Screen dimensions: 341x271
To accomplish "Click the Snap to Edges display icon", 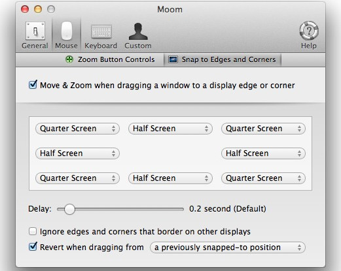I will tap(173, 59).
